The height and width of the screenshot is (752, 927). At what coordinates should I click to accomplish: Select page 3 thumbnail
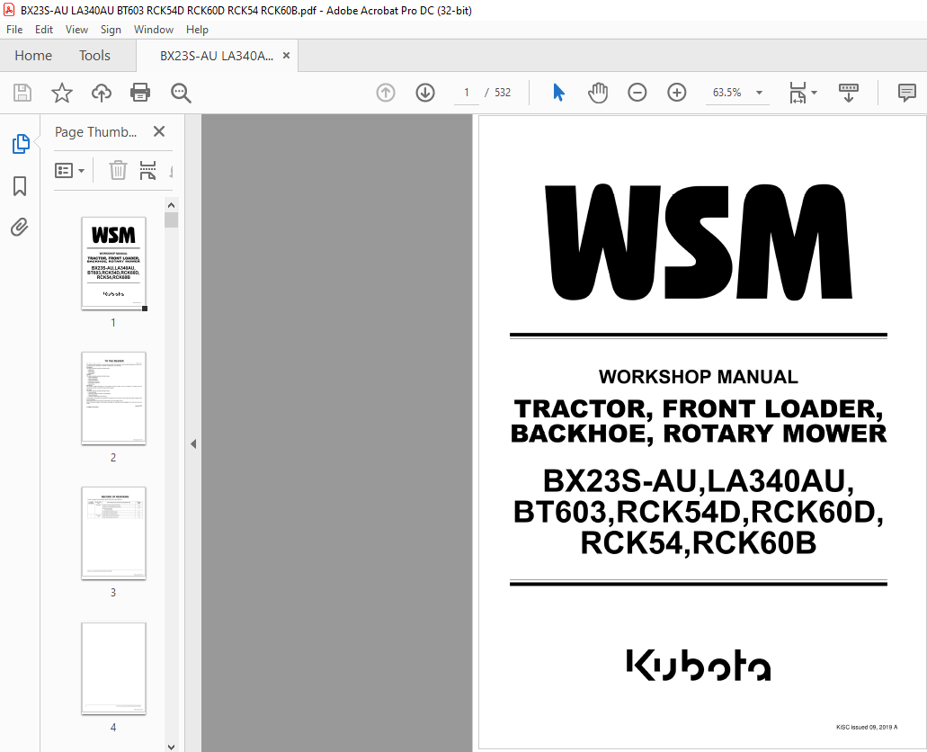[113, 533]
